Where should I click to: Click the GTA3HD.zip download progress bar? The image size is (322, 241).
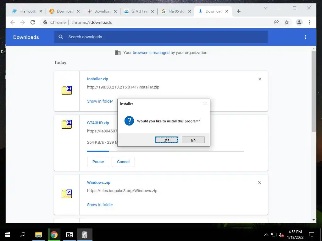pos(165,151)
